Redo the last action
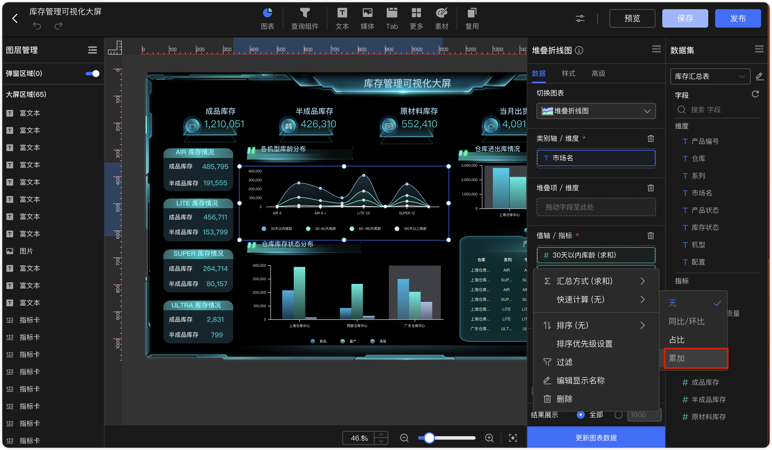 pos(58,26)
